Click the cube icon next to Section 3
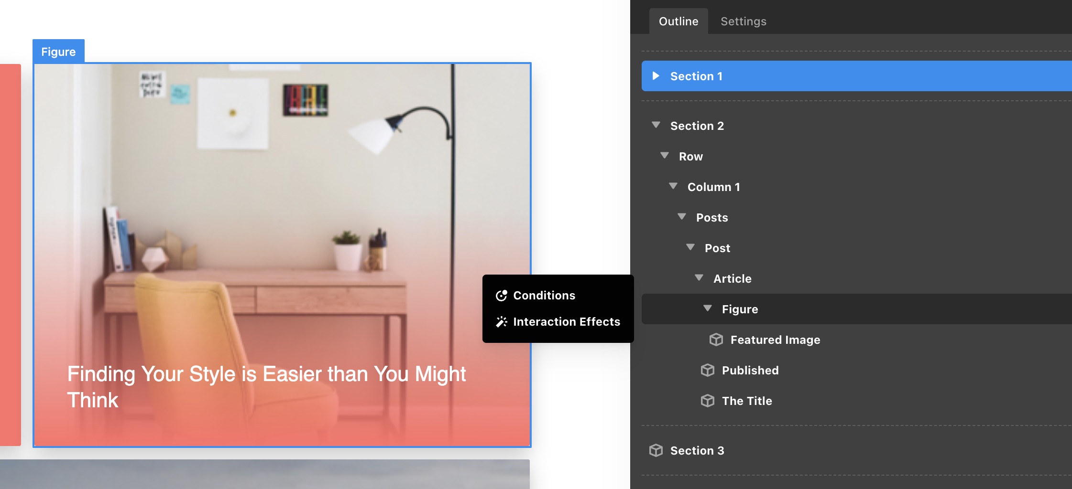The width and height of the screenshot is (1072, 489). click(656, 450)
